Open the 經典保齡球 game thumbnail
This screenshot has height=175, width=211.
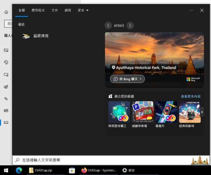pos(190,112)
